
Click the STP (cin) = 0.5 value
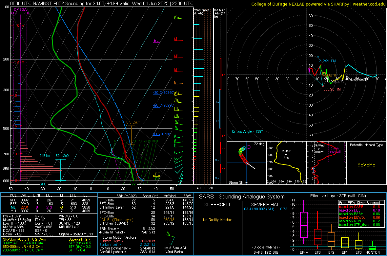click(x=80, y=243)
